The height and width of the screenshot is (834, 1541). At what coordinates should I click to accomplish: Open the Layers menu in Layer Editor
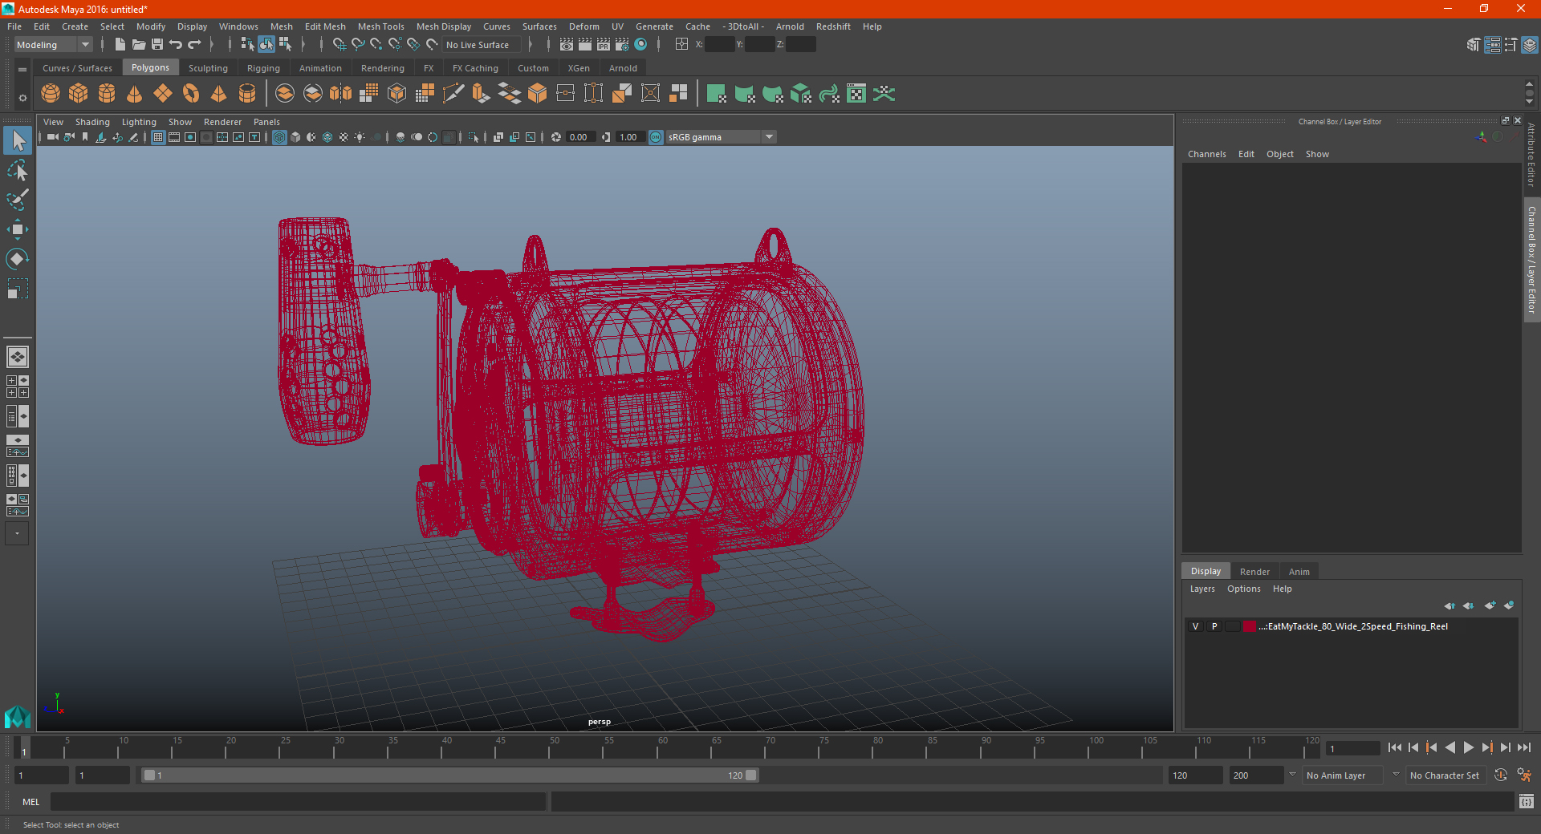pos(1201,589)
